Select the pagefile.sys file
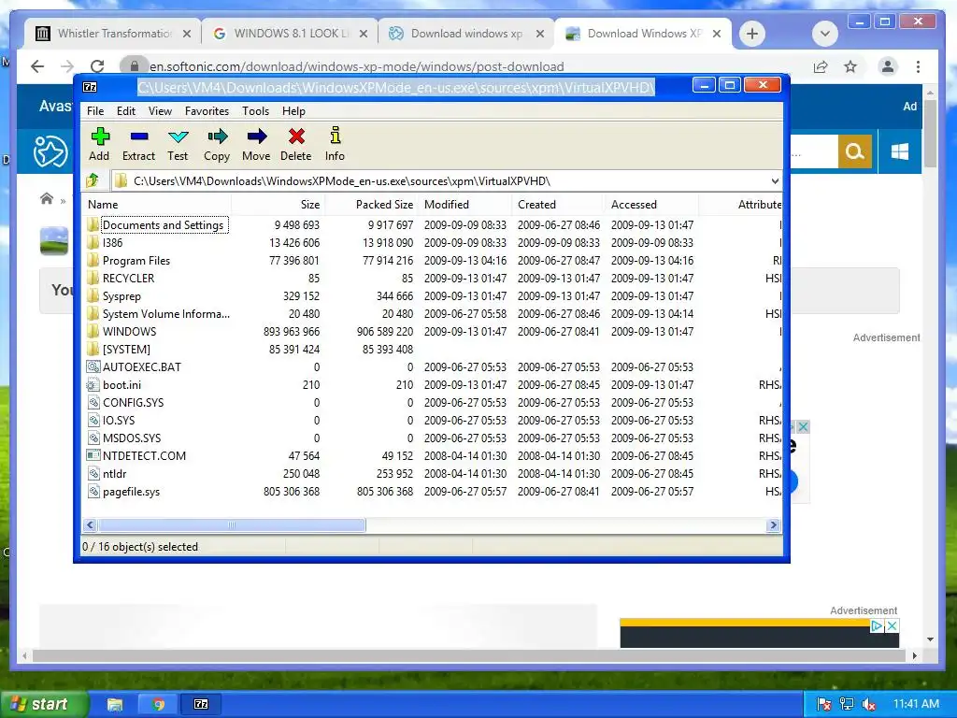The width and height of the screenshot is (957, 718). [131, 492]
